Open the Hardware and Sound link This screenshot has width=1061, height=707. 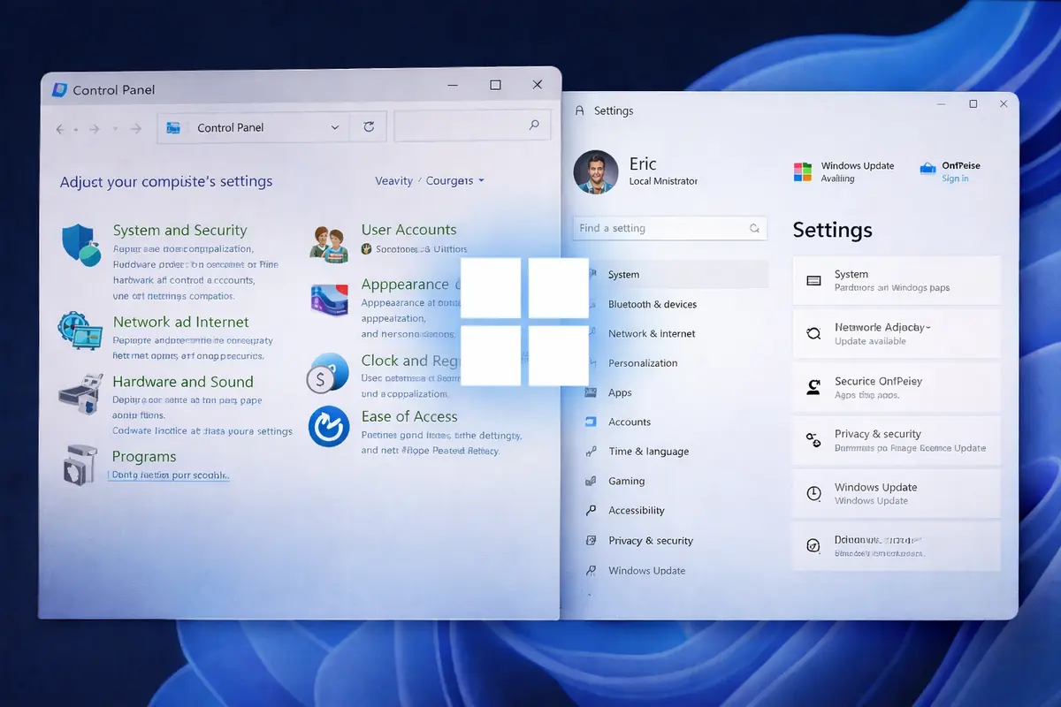pos(183,382)
